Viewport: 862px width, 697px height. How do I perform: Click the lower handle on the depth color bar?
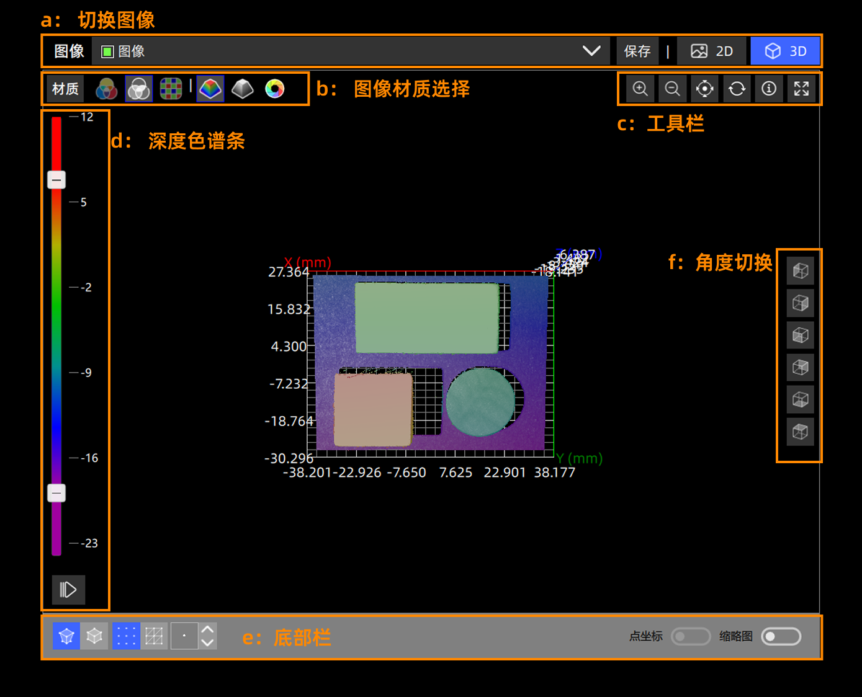[56, 493]
